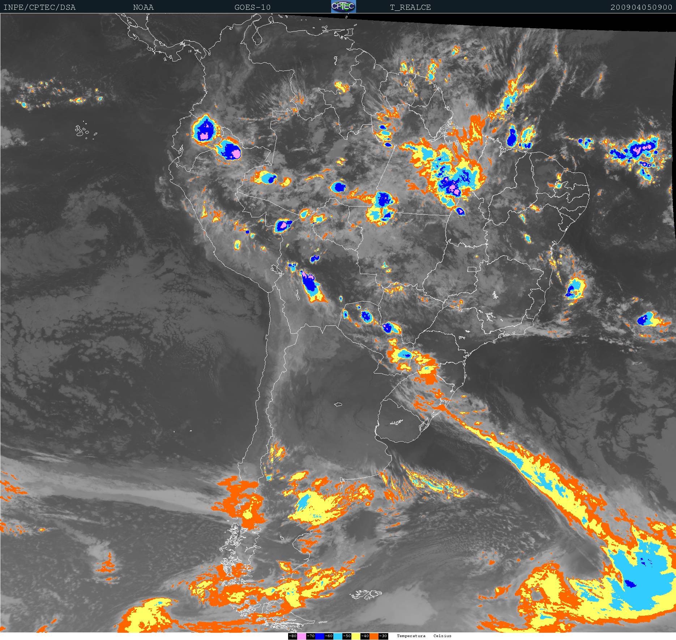Click the Temperatura legend label
Screen dimensions: 676x640
click(411, 636)
